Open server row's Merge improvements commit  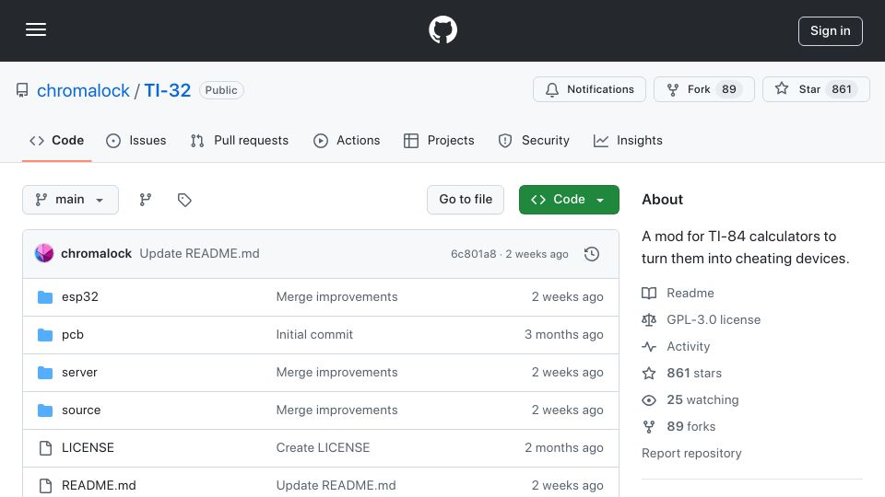(337, 373)
